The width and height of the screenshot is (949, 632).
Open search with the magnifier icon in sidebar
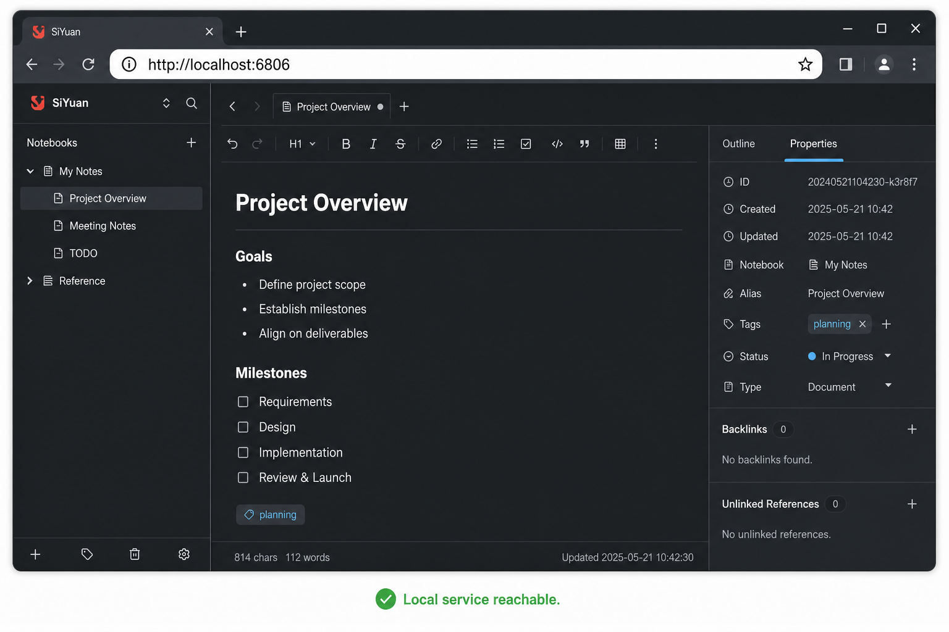pyautogui.click(x=192, y=103)
